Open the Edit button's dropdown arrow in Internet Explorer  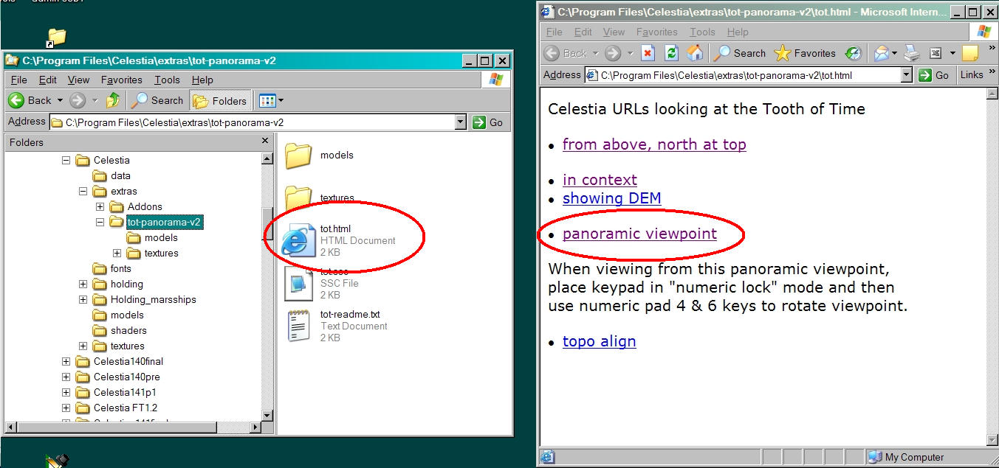point(952,53)
